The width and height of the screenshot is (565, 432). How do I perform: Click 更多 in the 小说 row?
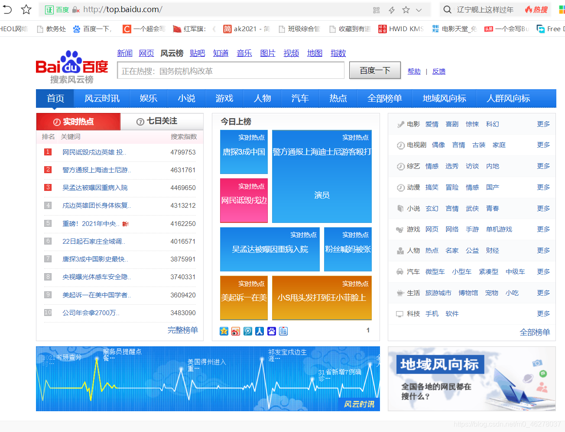pyautogui.click(x=543, y=209)
